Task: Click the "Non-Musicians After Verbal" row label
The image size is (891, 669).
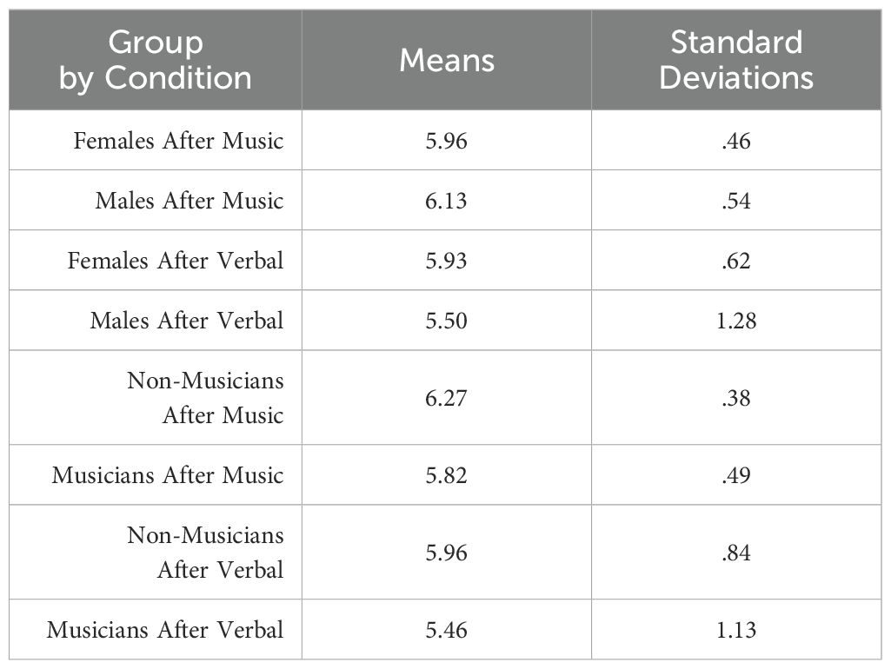Action: [205, 553]
